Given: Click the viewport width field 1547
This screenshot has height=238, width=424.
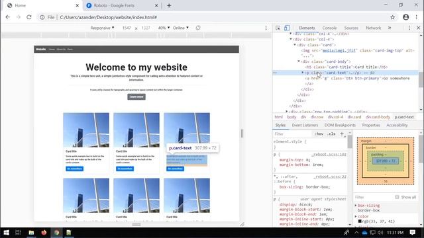Looking at the screenshot, I should [127, 28].
